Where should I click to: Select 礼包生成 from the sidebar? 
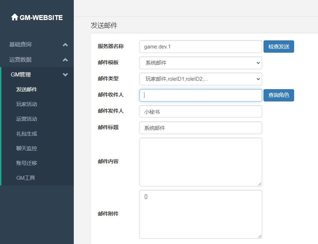27,134
